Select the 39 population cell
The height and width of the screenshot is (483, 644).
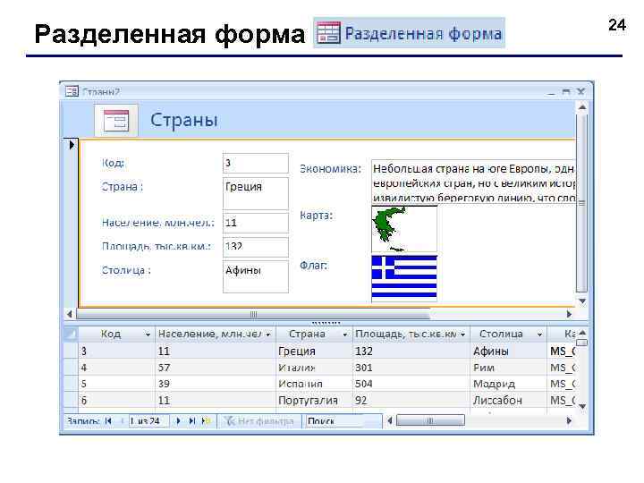[x=216, y=384]
